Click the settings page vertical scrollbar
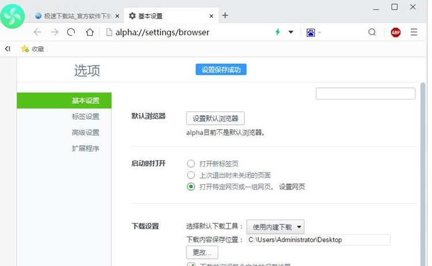The height and width of the screenshot is (266, 432). [x=423, y=174]
